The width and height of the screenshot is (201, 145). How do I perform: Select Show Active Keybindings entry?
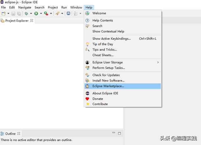[x=123, y=38]
